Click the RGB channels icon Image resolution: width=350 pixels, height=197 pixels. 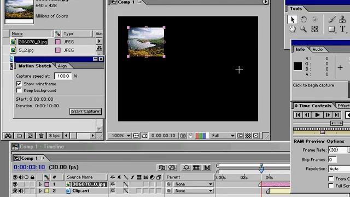point(202,136)
